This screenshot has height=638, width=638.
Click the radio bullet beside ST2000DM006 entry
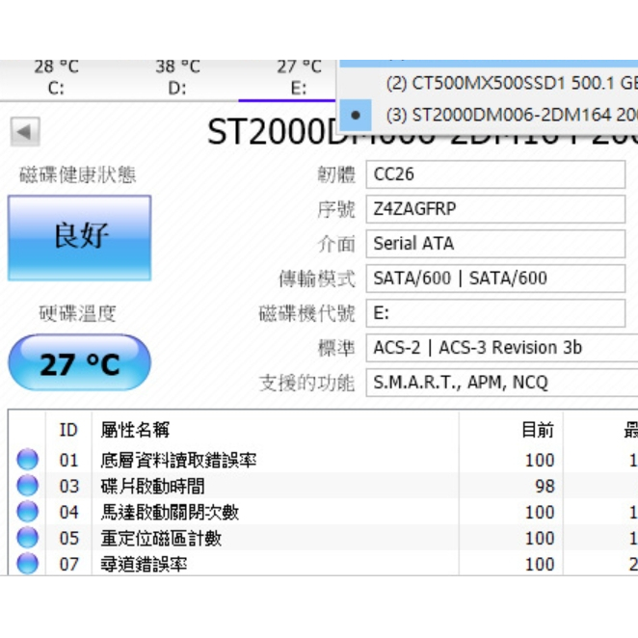(356, 116)
